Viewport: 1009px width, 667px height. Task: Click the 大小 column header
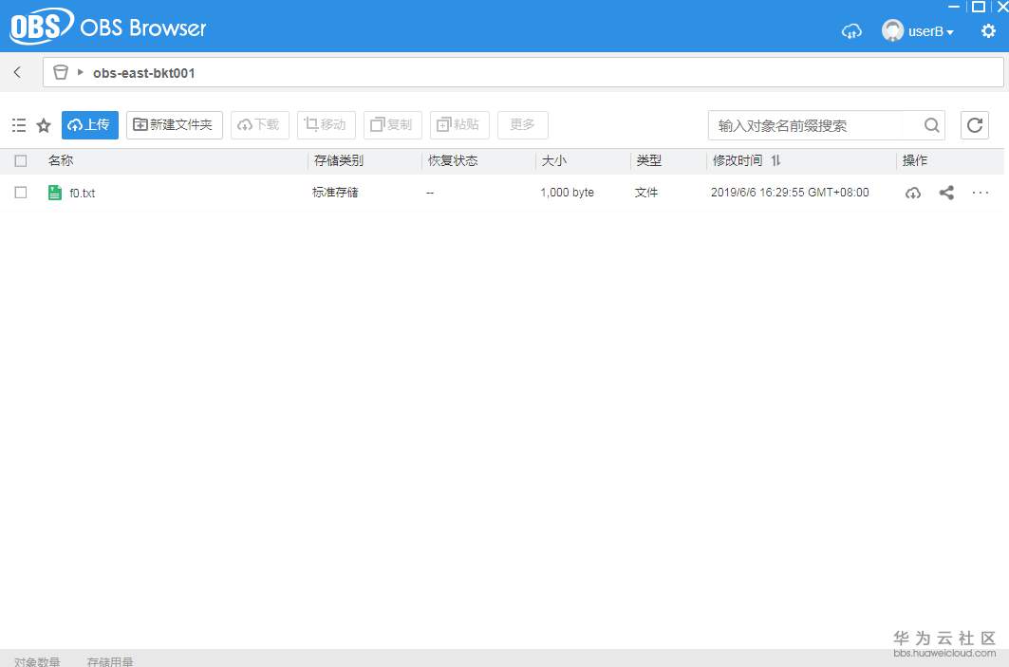554,160
